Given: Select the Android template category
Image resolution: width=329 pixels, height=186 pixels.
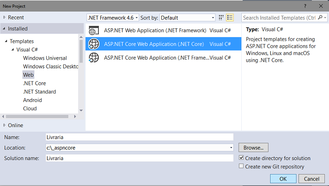Looking at the screenshot, I should [x=33, y=100].
